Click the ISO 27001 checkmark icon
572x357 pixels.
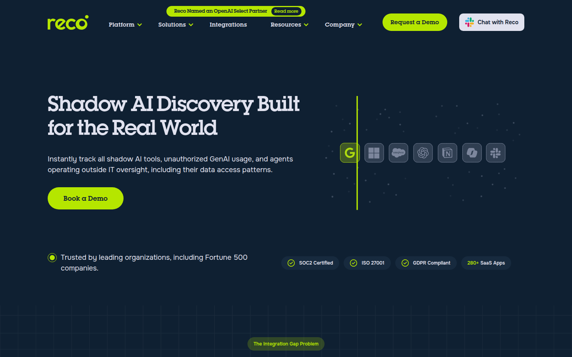coord(354,263)
